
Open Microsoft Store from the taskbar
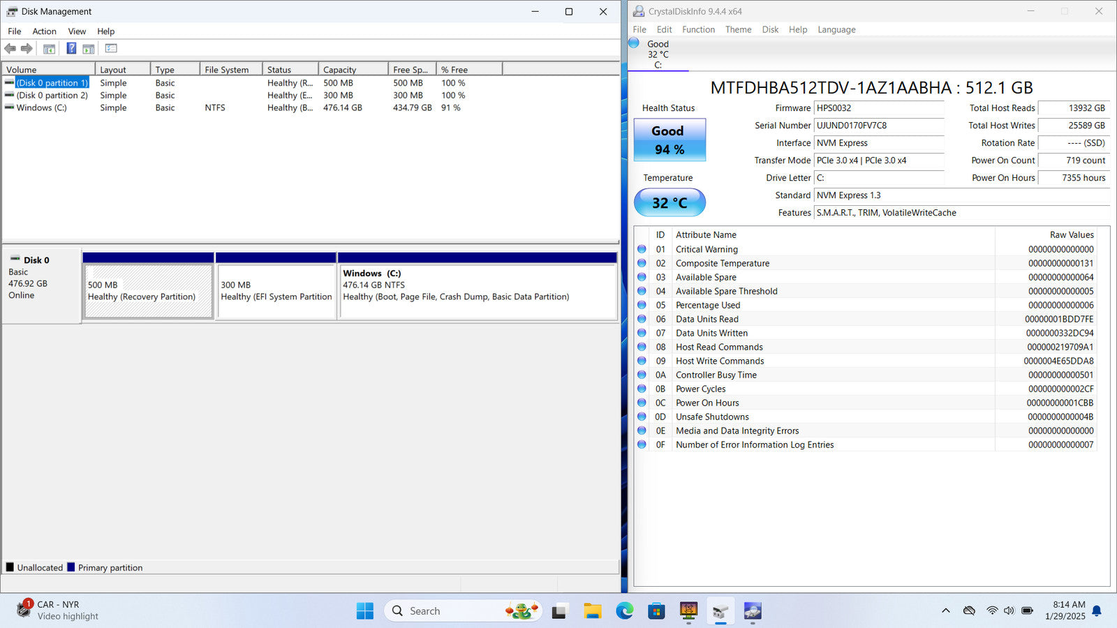(x=656, y=611)
